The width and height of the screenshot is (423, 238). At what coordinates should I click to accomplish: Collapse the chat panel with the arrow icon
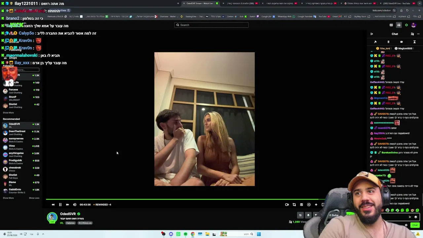coord(371,34)
